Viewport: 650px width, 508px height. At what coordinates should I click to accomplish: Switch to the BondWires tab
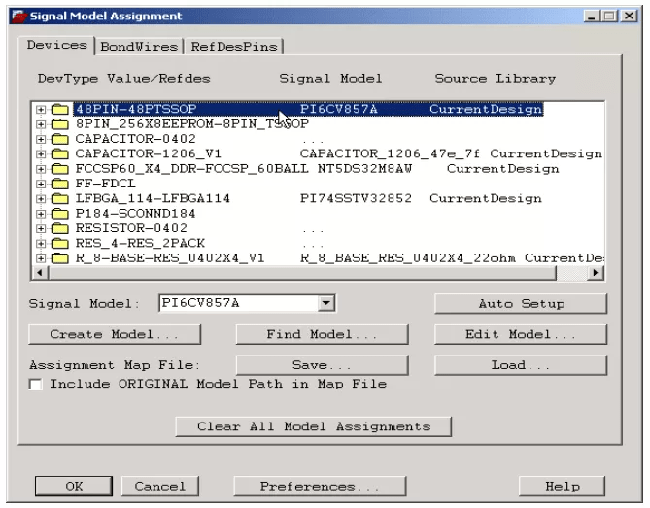[x=139, y=47]
